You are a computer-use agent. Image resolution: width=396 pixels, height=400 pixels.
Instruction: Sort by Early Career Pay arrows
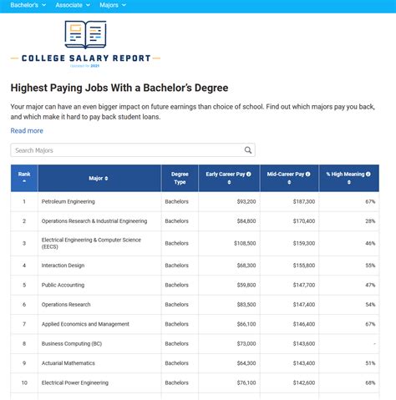tap(229, 182)
